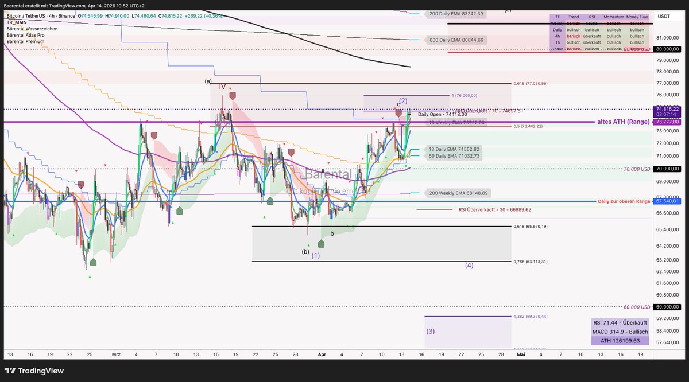
Task: Click the Money Flow column header in the table
Action: pos(637,18)
